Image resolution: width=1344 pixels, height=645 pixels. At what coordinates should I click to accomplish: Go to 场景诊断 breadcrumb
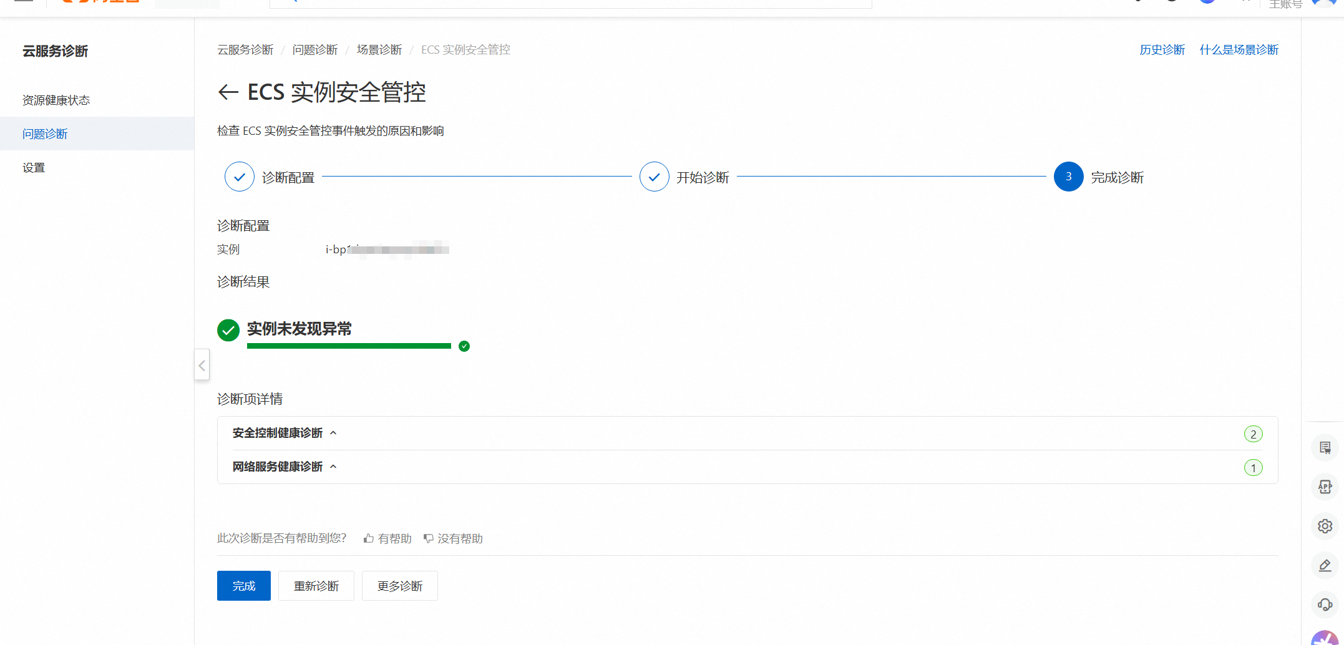click(379, 49)
